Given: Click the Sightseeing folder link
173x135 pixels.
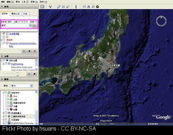Looking at the screenshot, I should click(x=17, y=64).
